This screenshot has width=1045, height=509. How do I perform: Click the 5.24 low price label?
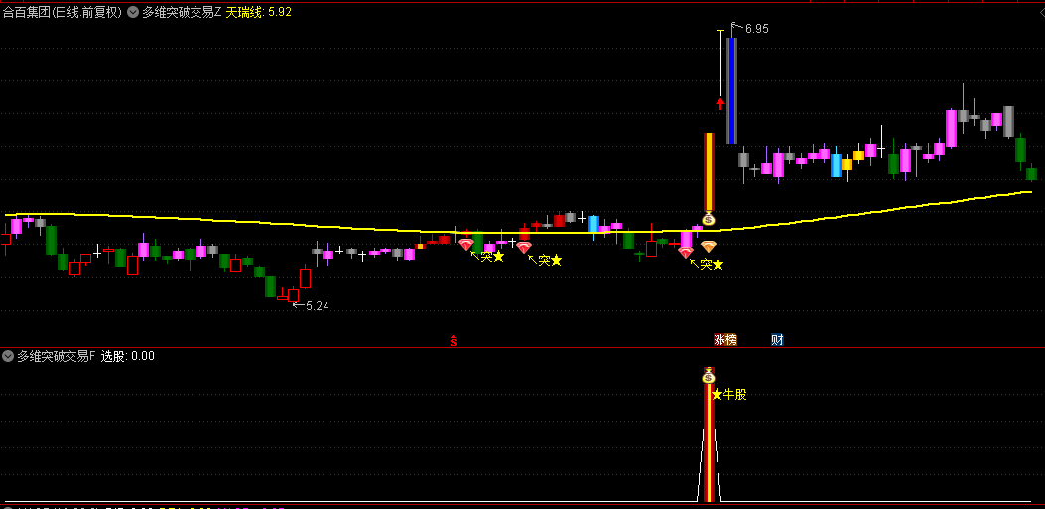(x=318, y=306)
